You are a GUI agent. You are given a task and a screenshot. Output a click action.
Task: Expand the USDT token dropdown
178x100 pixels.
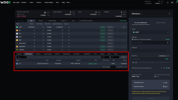point(151,32)
